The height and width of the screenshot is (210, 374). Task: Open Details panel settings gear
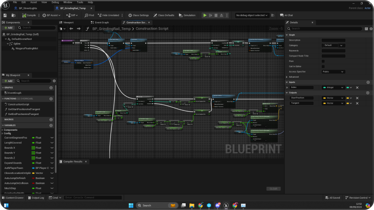click(371, 29)
